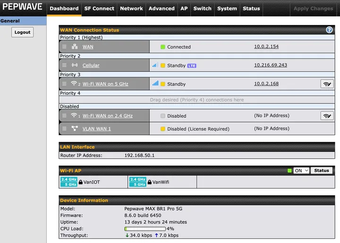Screen dimensions: 340x243
Task: Open the Wi-Fi AP ON dropdown
Action: (301, 171)
